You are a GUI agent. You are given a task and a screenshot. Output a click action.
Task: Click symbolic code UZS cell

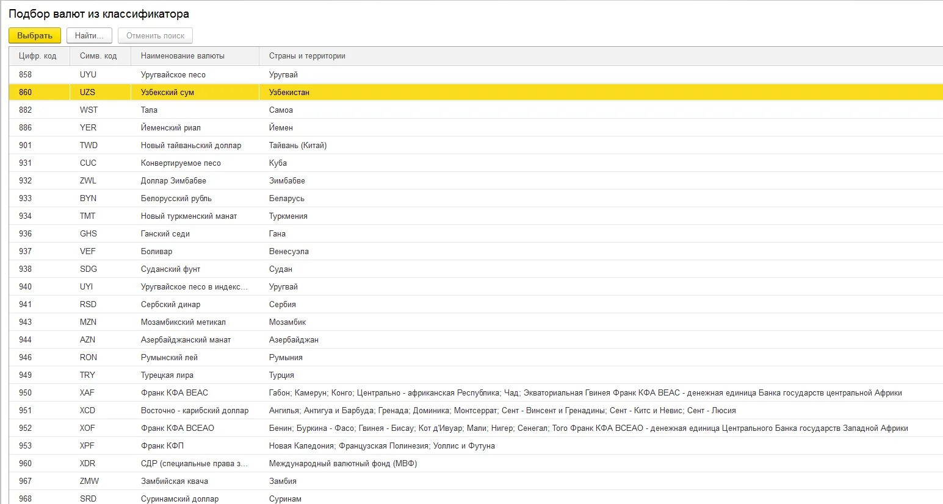[101, 92]
